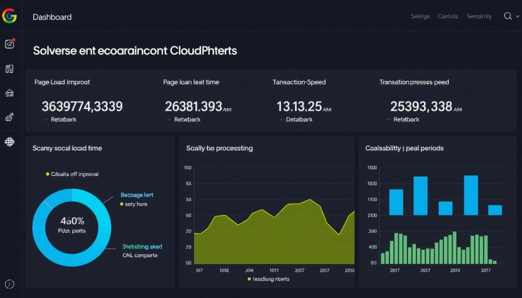522x298 pixels.
Task: Open the search icon in the top bar
Action: coord(508,16)
